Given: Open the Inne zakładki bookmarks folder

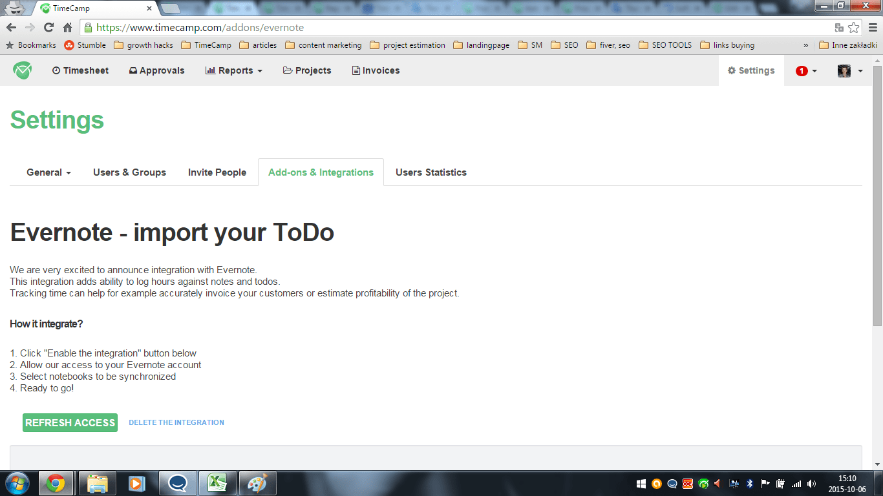Looking at the screenshot, I should [847, 45].
